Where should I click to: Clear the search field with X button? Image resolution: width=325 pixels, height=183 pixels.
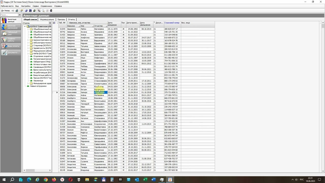click(x=20, y=15)
